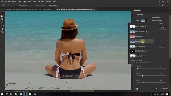171x96 pixels.
Task: Choose Add to selection plus icon
Action: pos(16,5)
